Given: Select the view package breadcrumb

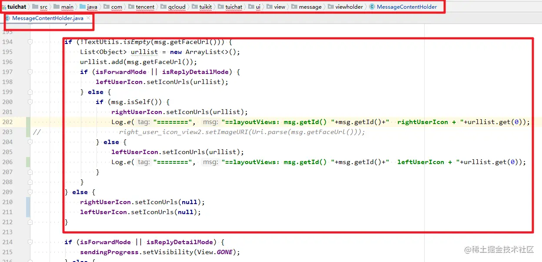Looking at the screenshot, I should [276, 7].
